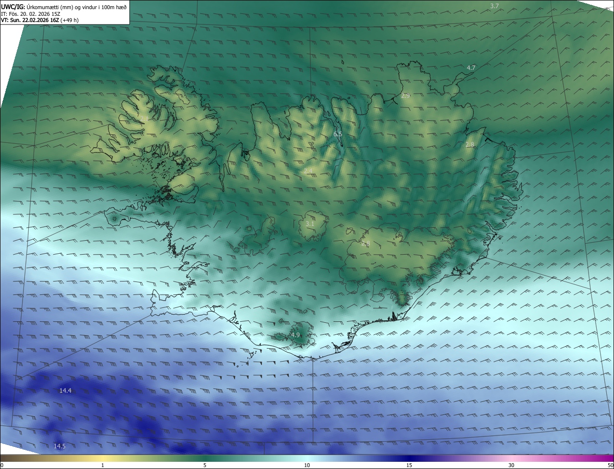Click the "UWC/IG: Úrkomumætti (mm)" title line
614x469 pixels.
click(x=64, y=7)
